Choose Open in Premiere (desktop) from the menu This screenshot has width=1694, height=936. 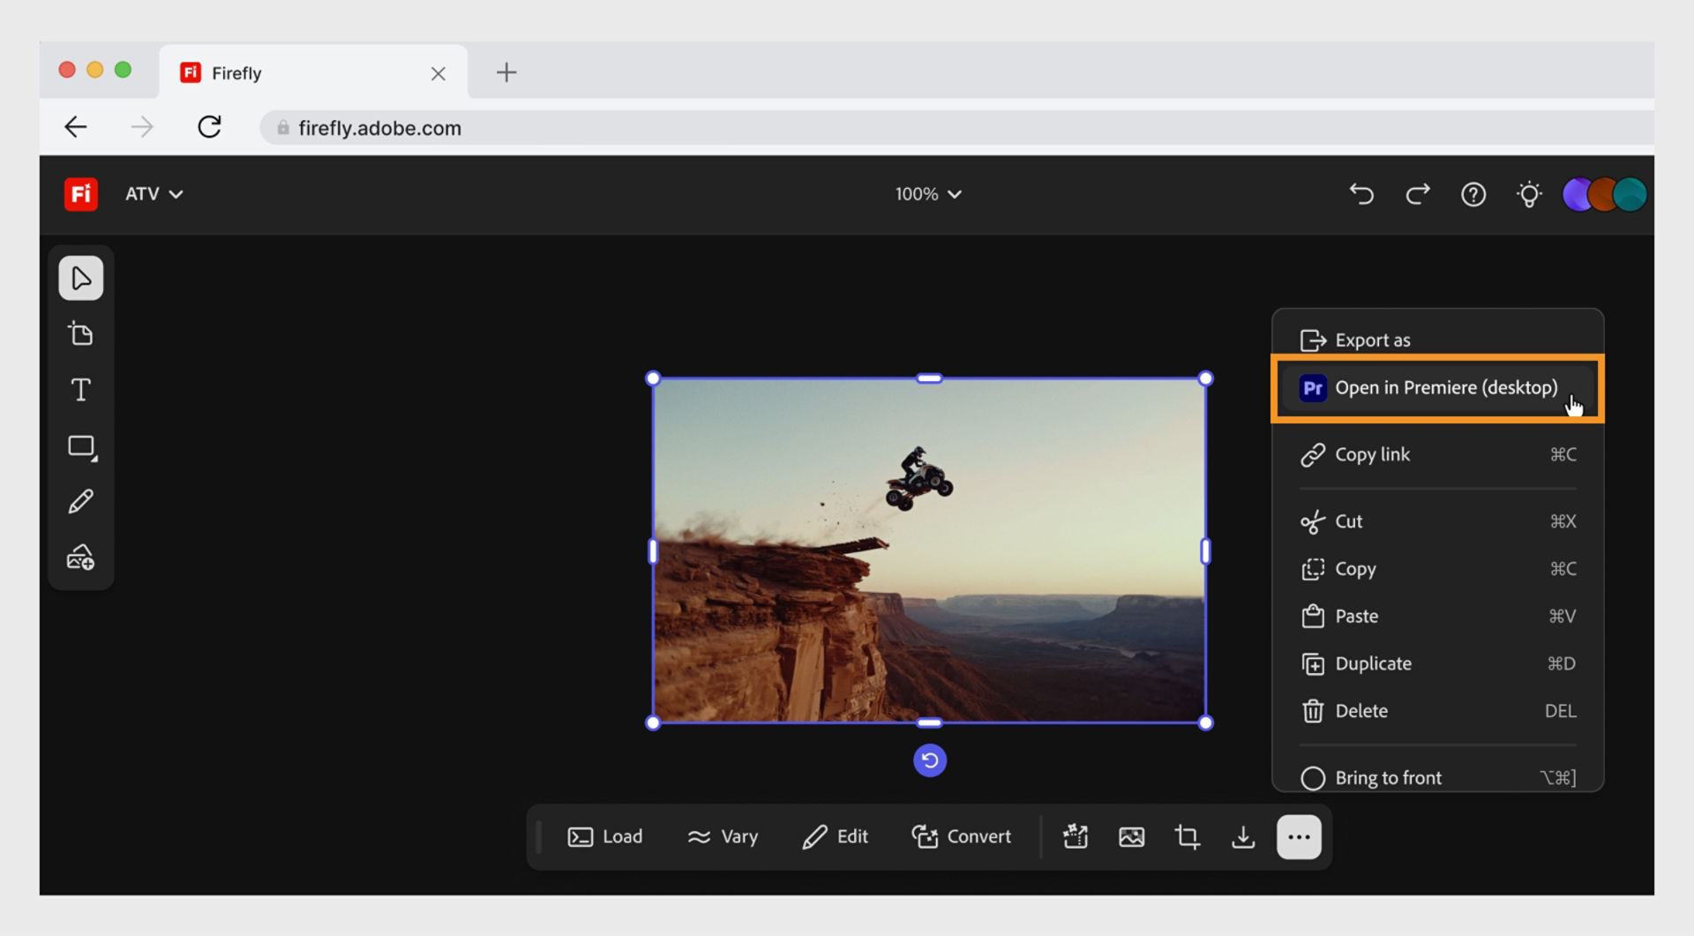[x=1436, y=388]
